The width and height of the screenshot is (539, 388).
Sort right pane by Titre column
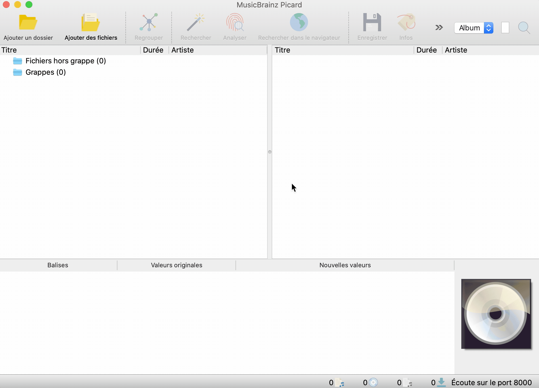343,50
